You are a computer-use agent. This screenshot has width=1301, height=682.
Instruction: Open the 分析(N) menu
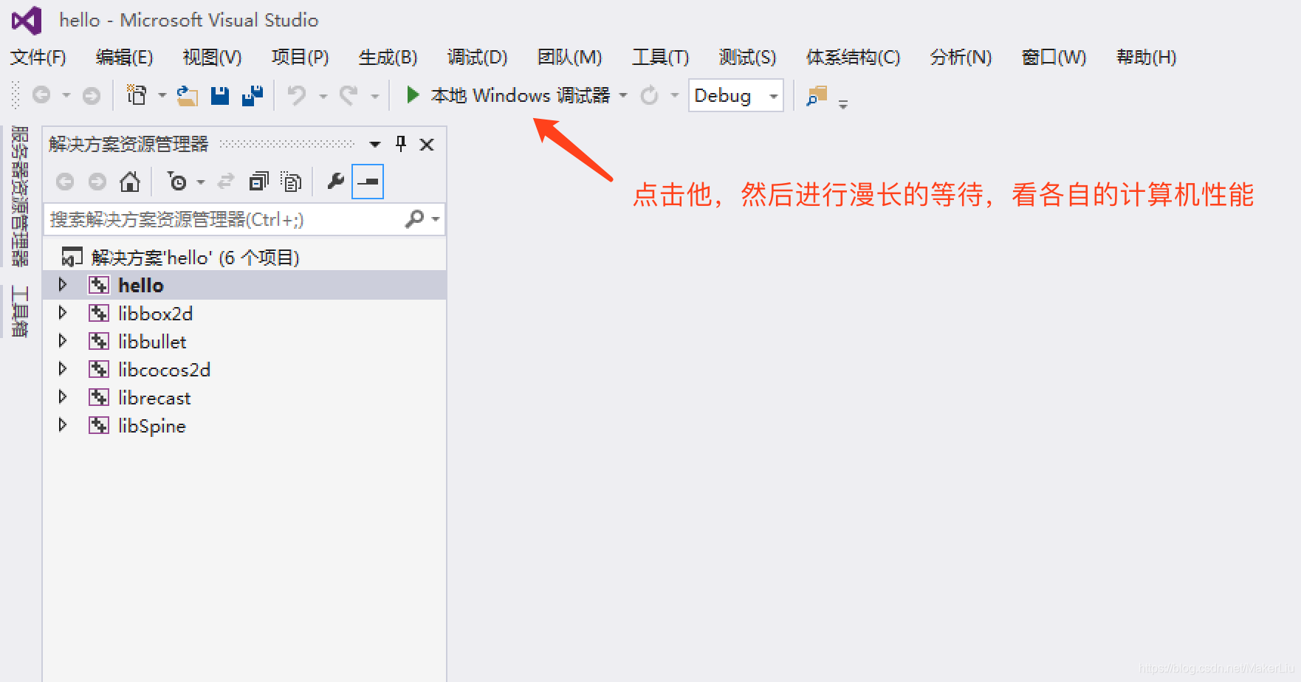[961, 58]
